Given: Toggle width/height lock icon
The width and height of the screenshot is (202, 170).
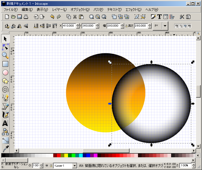Looking at the screenshot, I should (126, 26).
